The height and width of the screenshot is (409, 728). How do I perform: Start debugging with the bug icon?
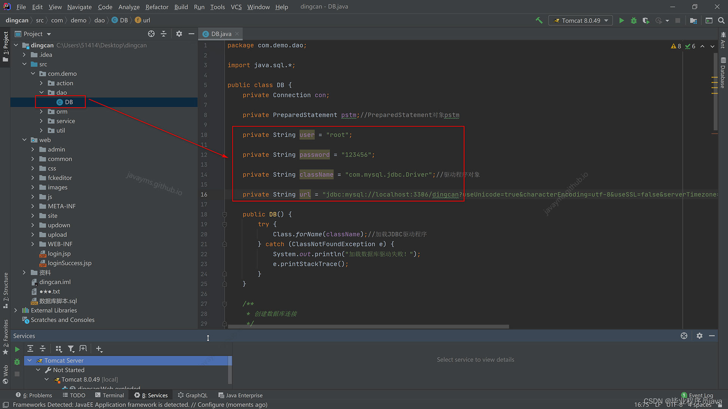[634, 20]
